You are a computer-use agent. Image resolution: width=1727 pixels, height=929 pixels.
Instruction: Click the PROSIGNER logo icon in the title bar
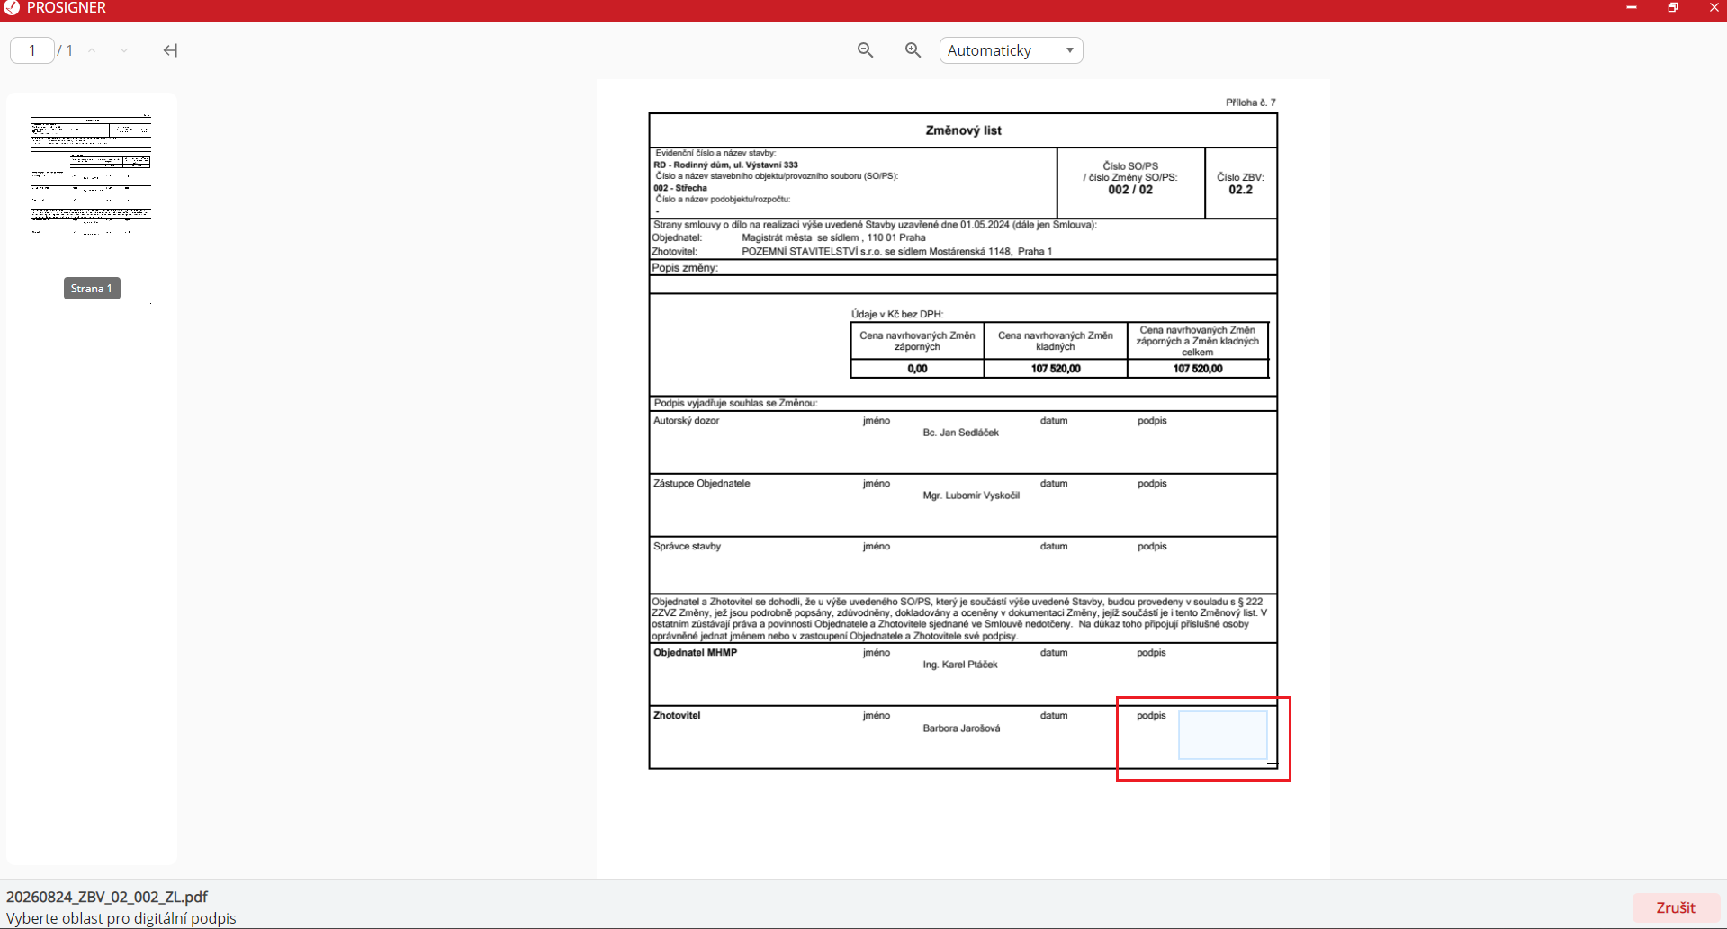pos(12,8)
